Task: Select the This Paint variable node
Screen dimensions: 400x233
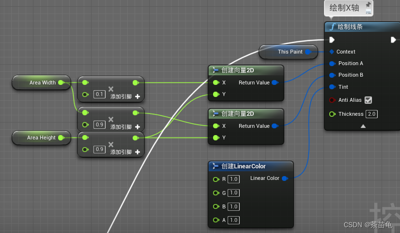Action: [x=288, y=52]
